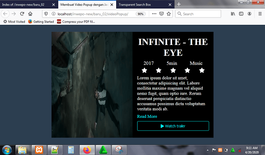The width and height of the screenshot is (265, 155).
Task: Open File Explorer from the taskbar
Action: point(22,150)
